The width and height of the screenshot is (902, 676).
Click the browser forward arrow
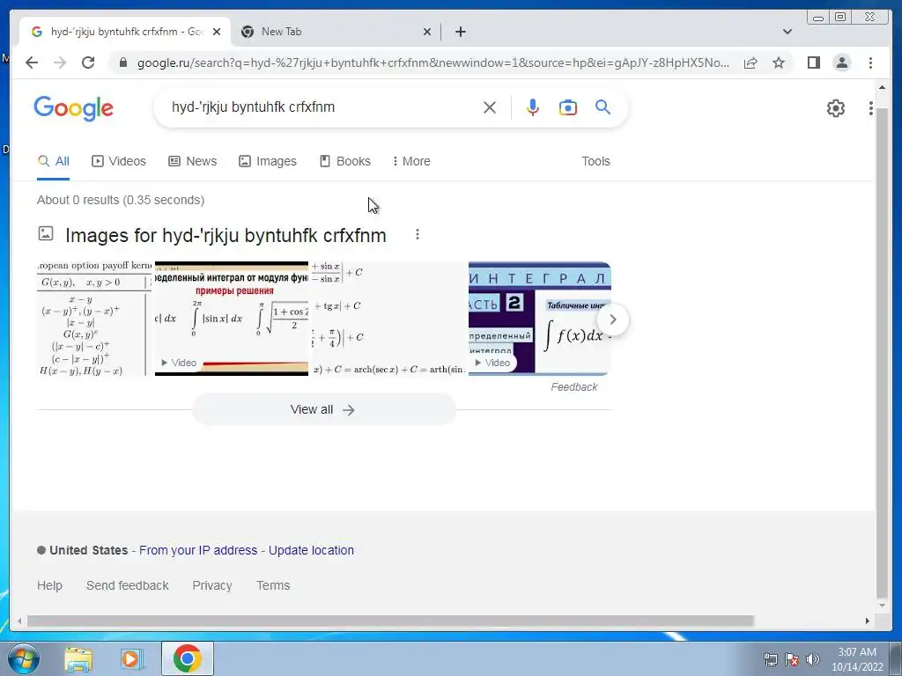60,62
